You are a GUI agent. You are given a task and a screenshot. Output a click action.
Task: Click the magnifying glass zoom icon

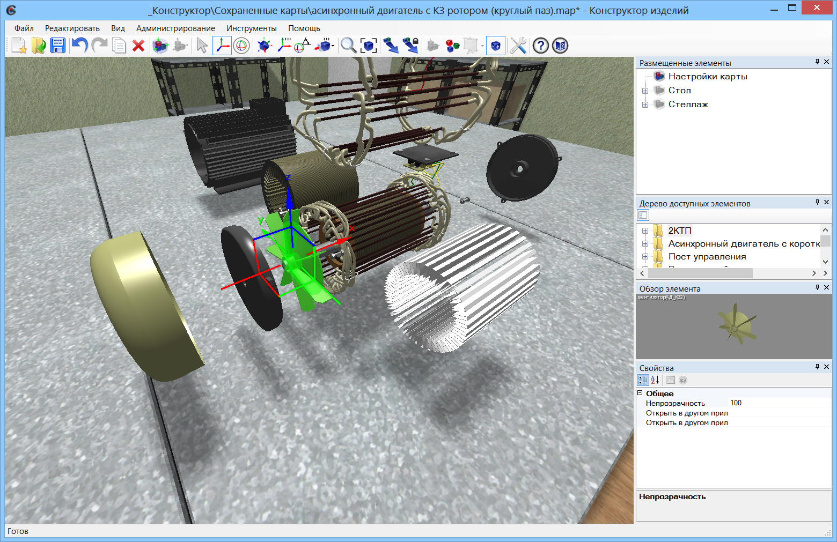tap(348, 46)
